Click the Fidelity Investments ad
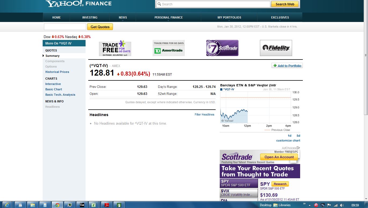 pyautogui.click(x=276, y=48)
